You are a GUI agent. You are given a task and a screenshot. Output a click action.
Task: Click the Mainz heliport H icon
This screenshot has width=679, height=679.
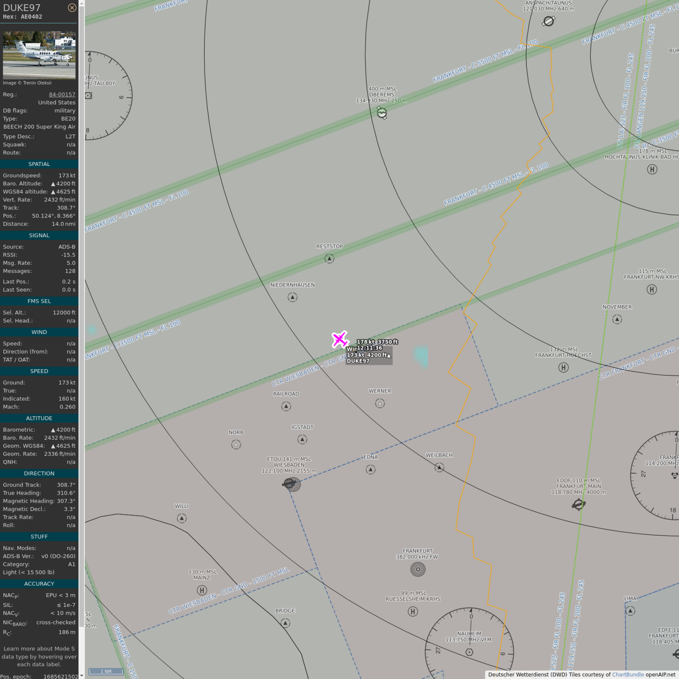(x=202, y=590)
